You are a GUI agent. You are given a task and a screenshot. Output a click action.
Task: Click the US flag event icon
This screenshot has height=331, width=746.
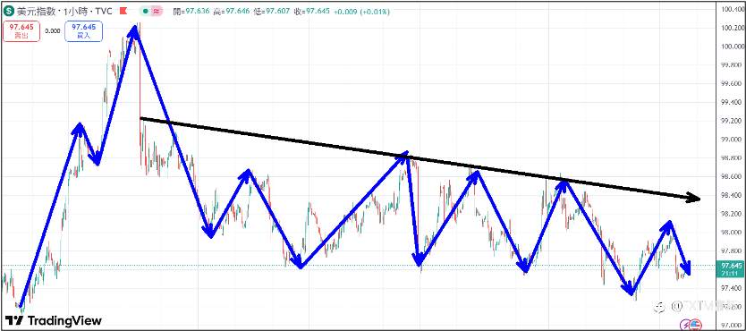coord(695,325)
